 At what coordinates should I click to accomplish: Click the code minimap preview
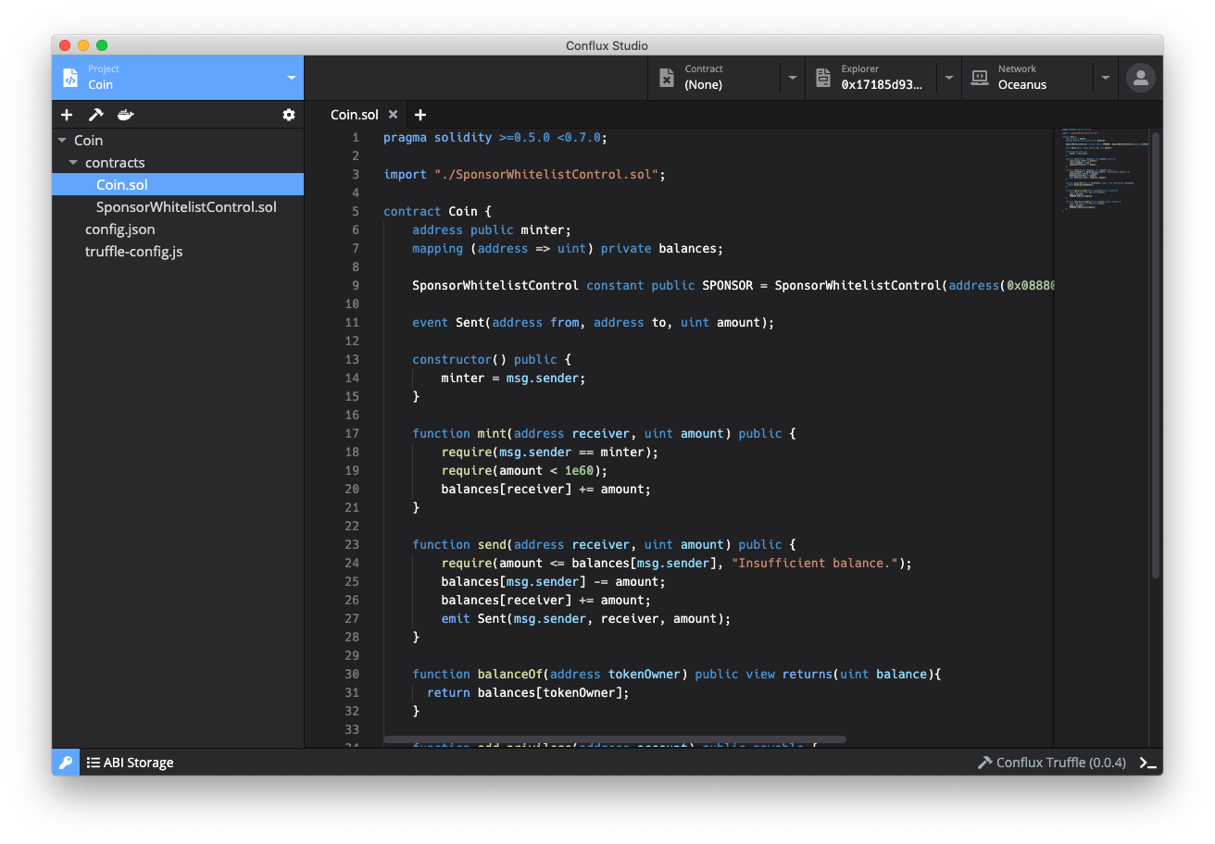click(1102, 171)
